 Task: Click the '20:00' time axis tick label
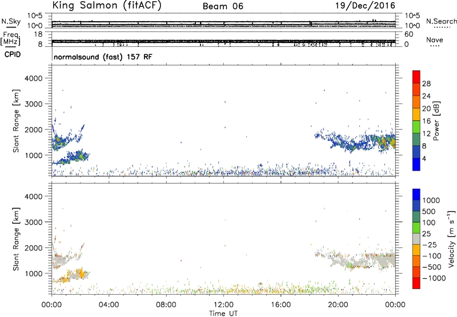[x=338, y=305]
